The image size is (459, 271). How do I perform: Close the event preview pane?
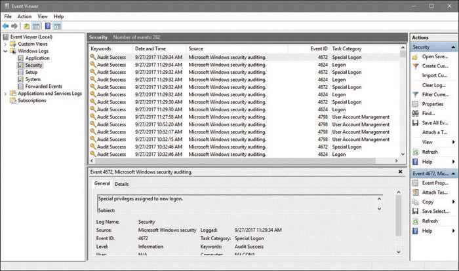point(400,172)
